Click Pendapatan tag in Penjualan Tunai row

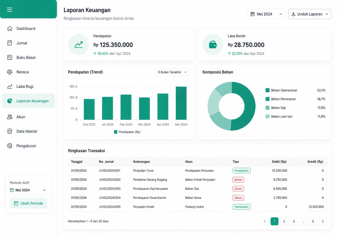point(242,171)
